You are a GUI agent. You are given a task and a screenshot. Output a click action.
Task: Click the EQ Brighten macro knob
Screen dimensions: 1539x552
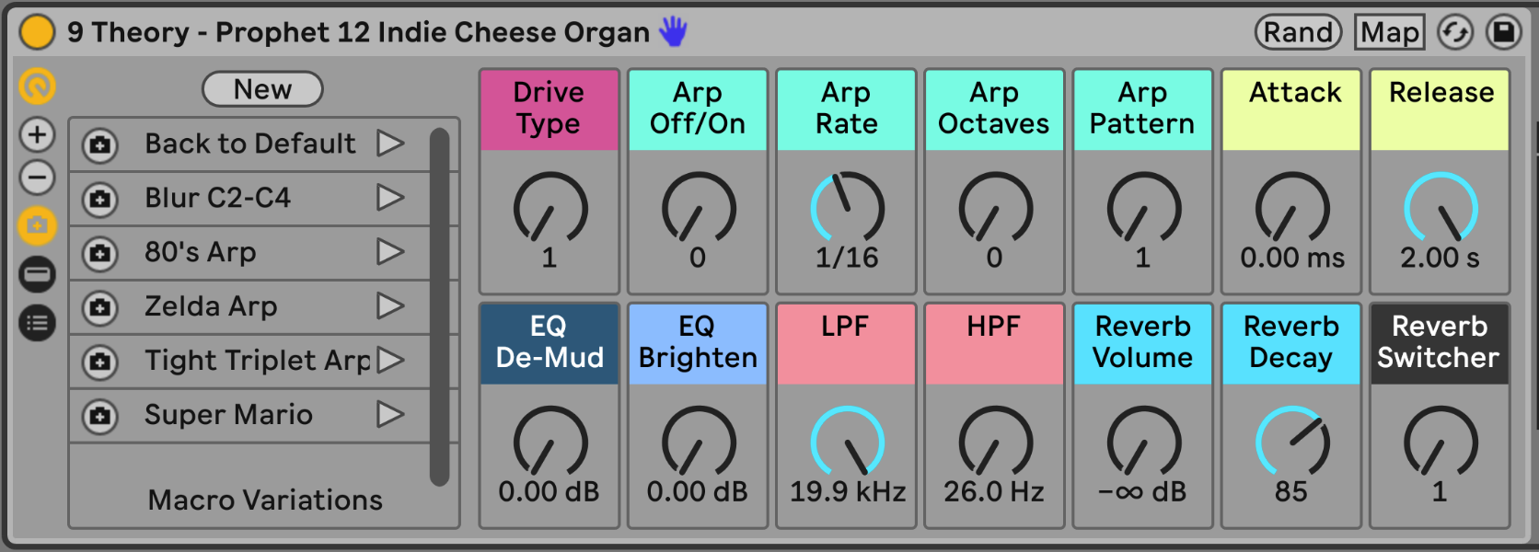tap(699, 443)
